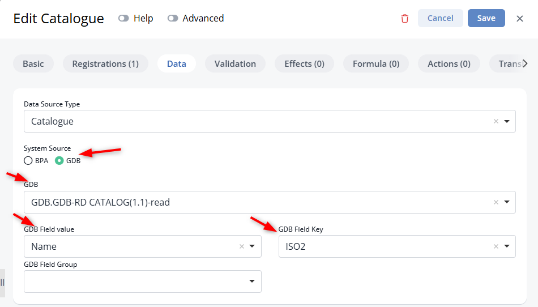The height and width of the screenshot is (307, 538).
Task: Open the GDB Field Key dropdown arrow
Action: click(x=507, y=246)
